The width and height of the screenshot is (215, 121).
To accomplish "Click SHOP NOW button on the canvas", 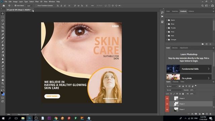I will (52, 96).
